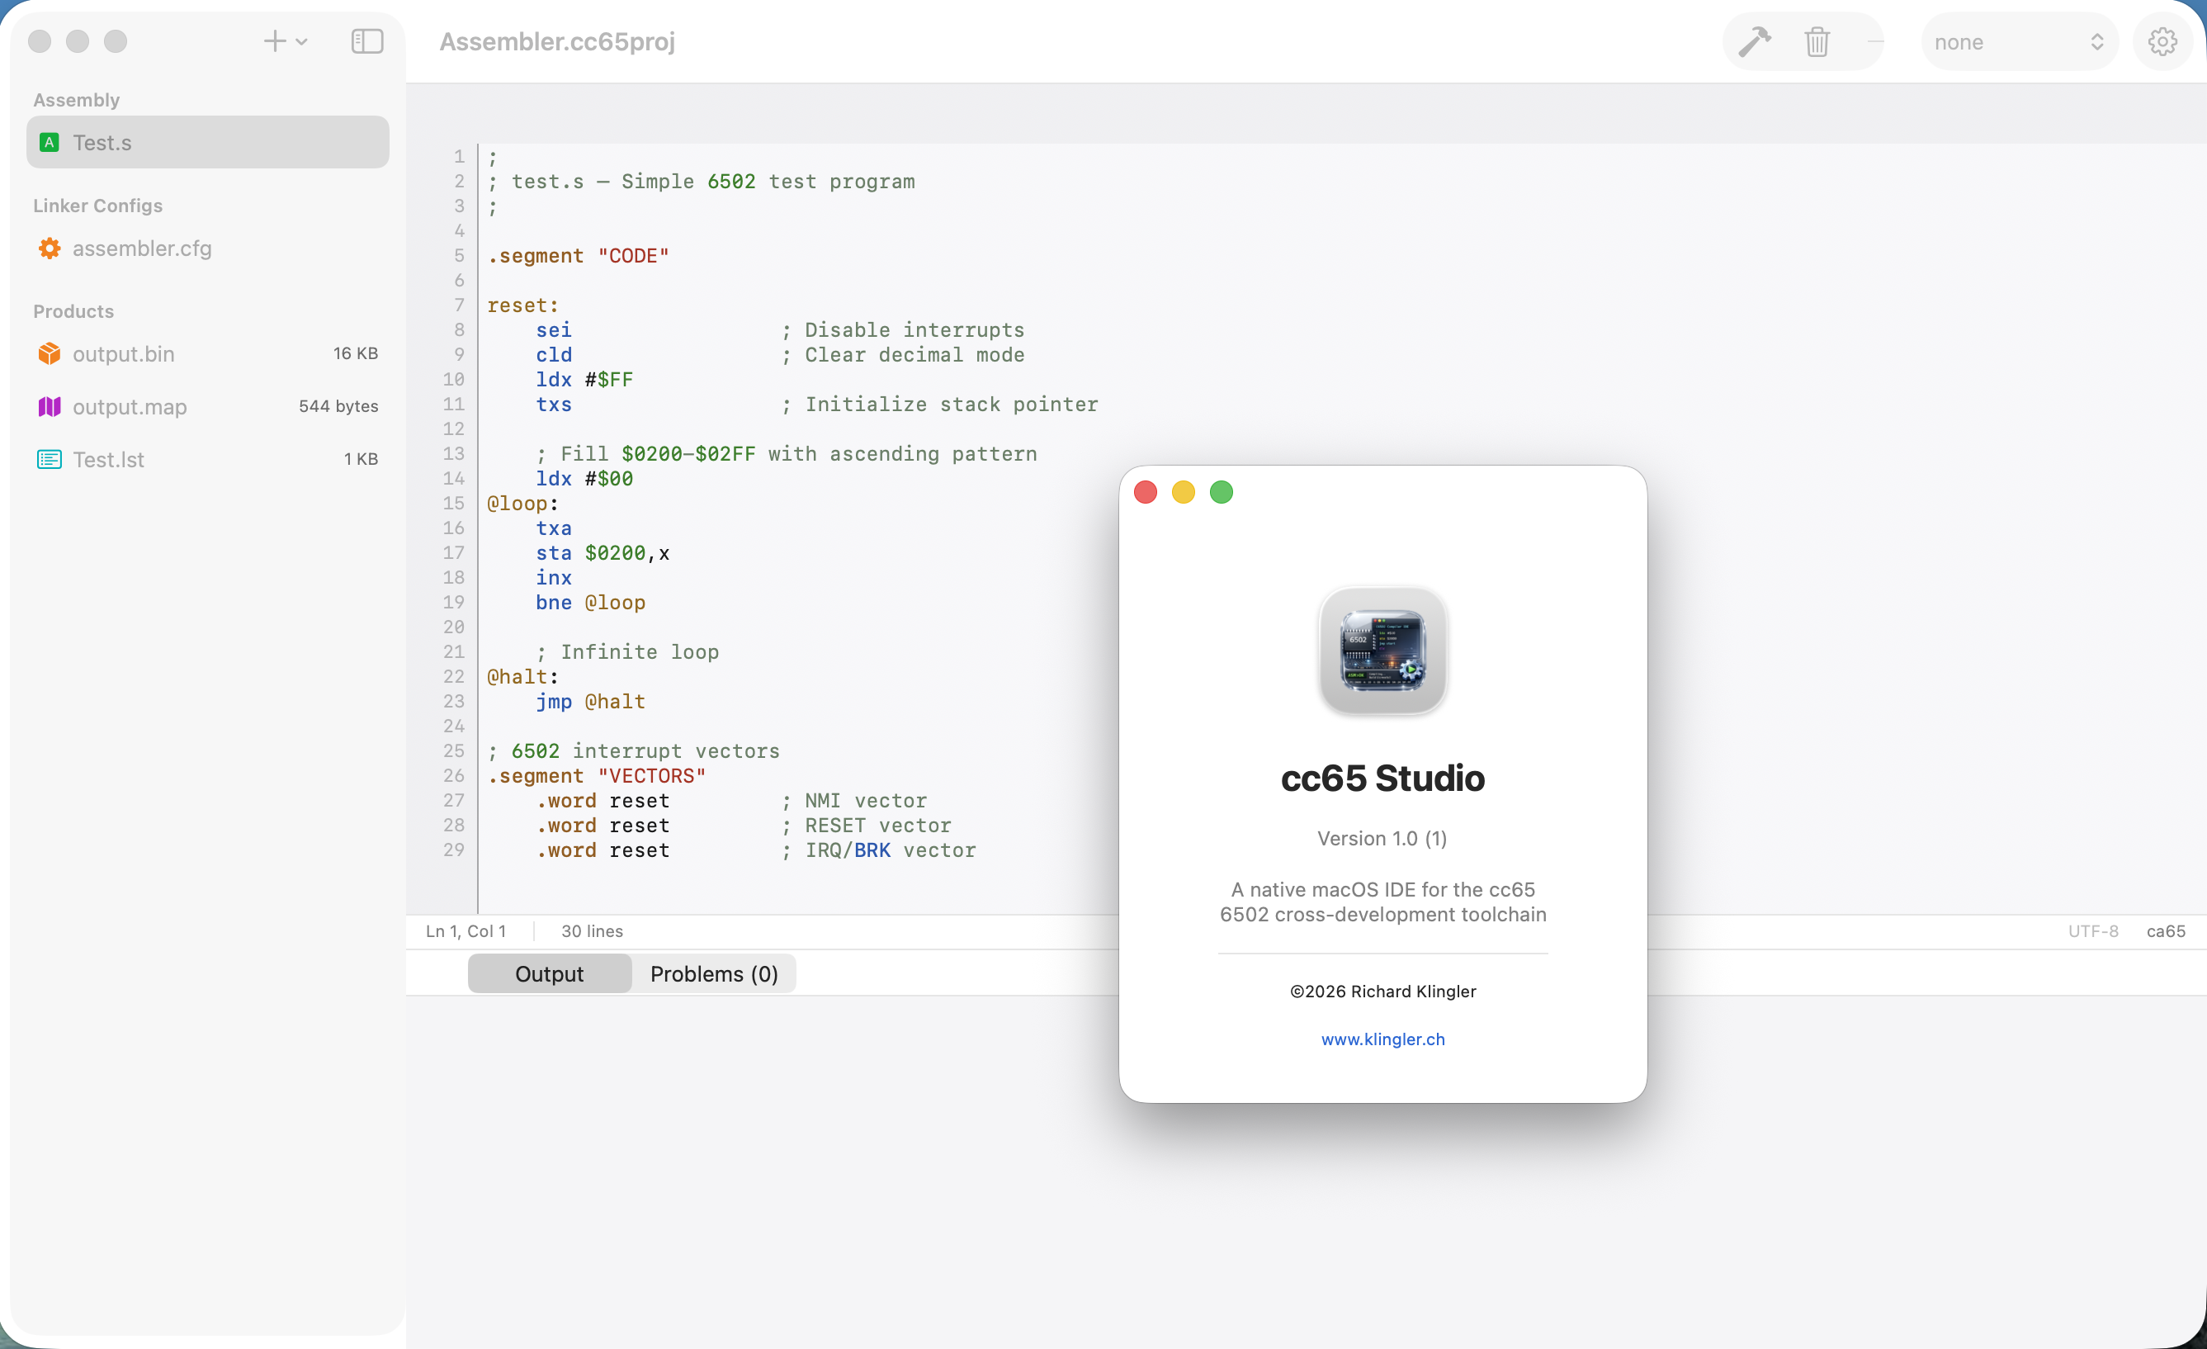Switch to the Problems (0) tab
This screenshot has width=2207, height=1349.
coord(713,973)
